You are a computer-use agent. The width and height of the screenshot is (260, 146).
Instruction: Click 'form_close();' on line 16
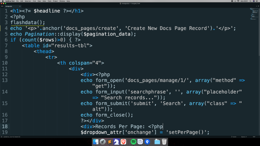point(114,115)
